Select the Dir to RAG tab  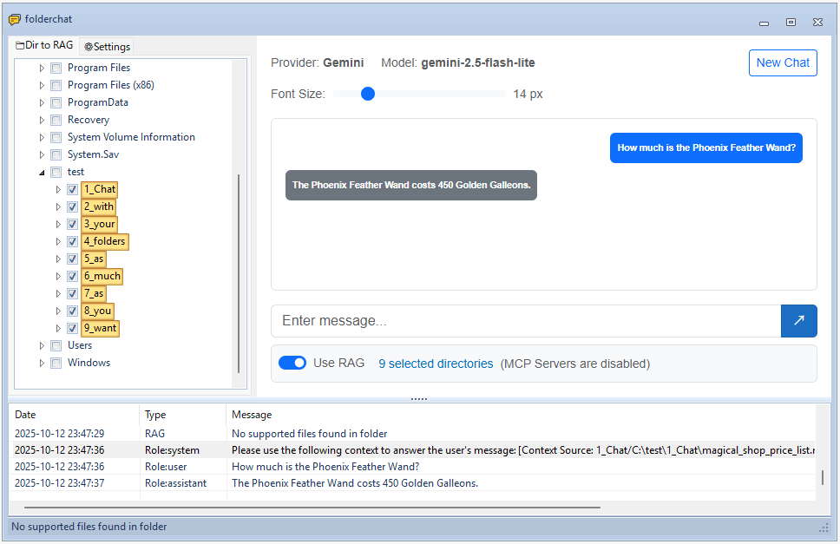[x=43, y=44]
